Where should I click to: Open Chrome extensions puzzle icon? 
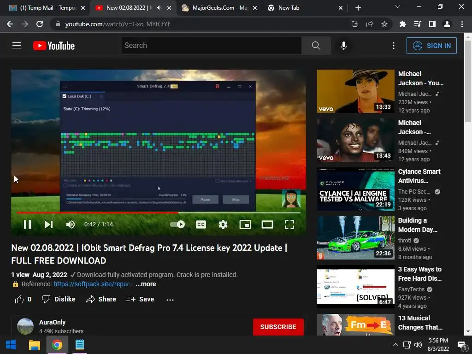click(x=402, y=24)
